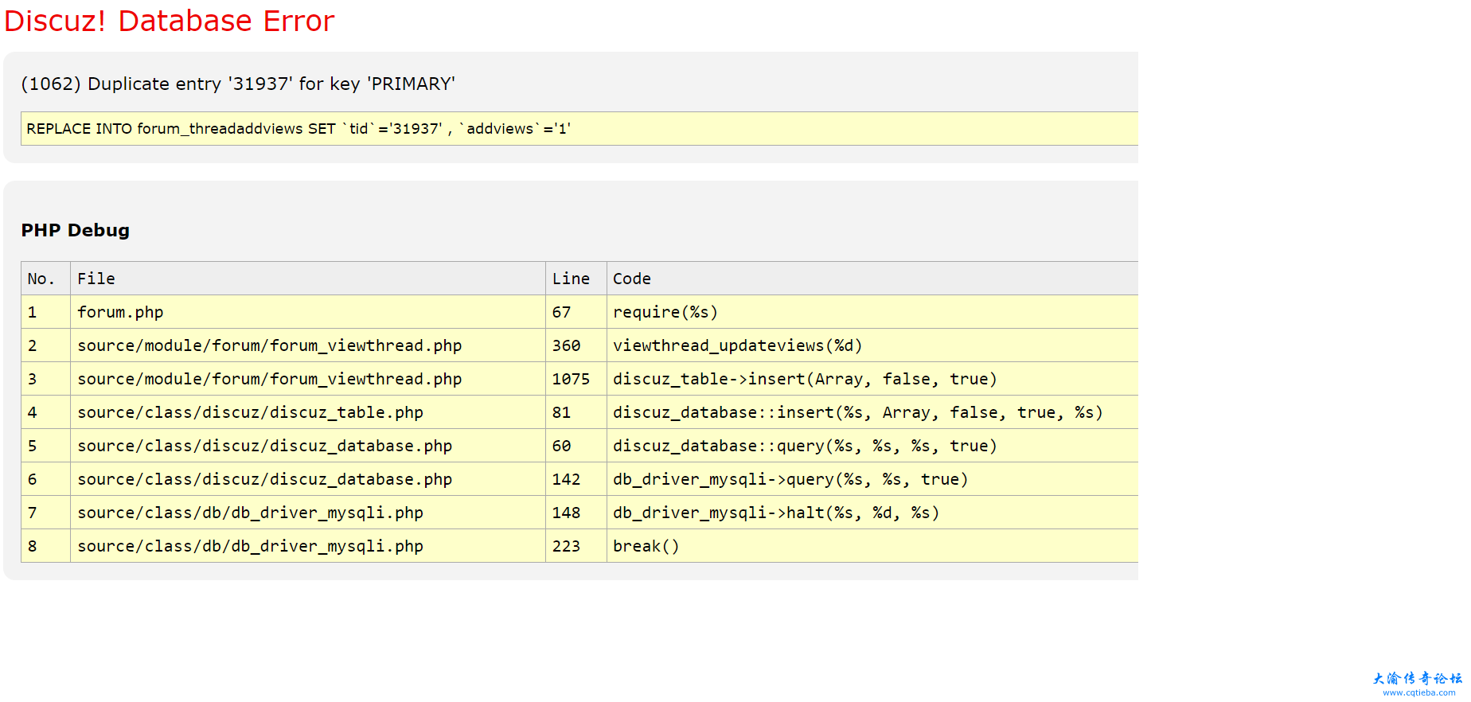1471x702 pixels.
Task: Click the duplicate entry error message text
Action: click(x=238, y=84)
